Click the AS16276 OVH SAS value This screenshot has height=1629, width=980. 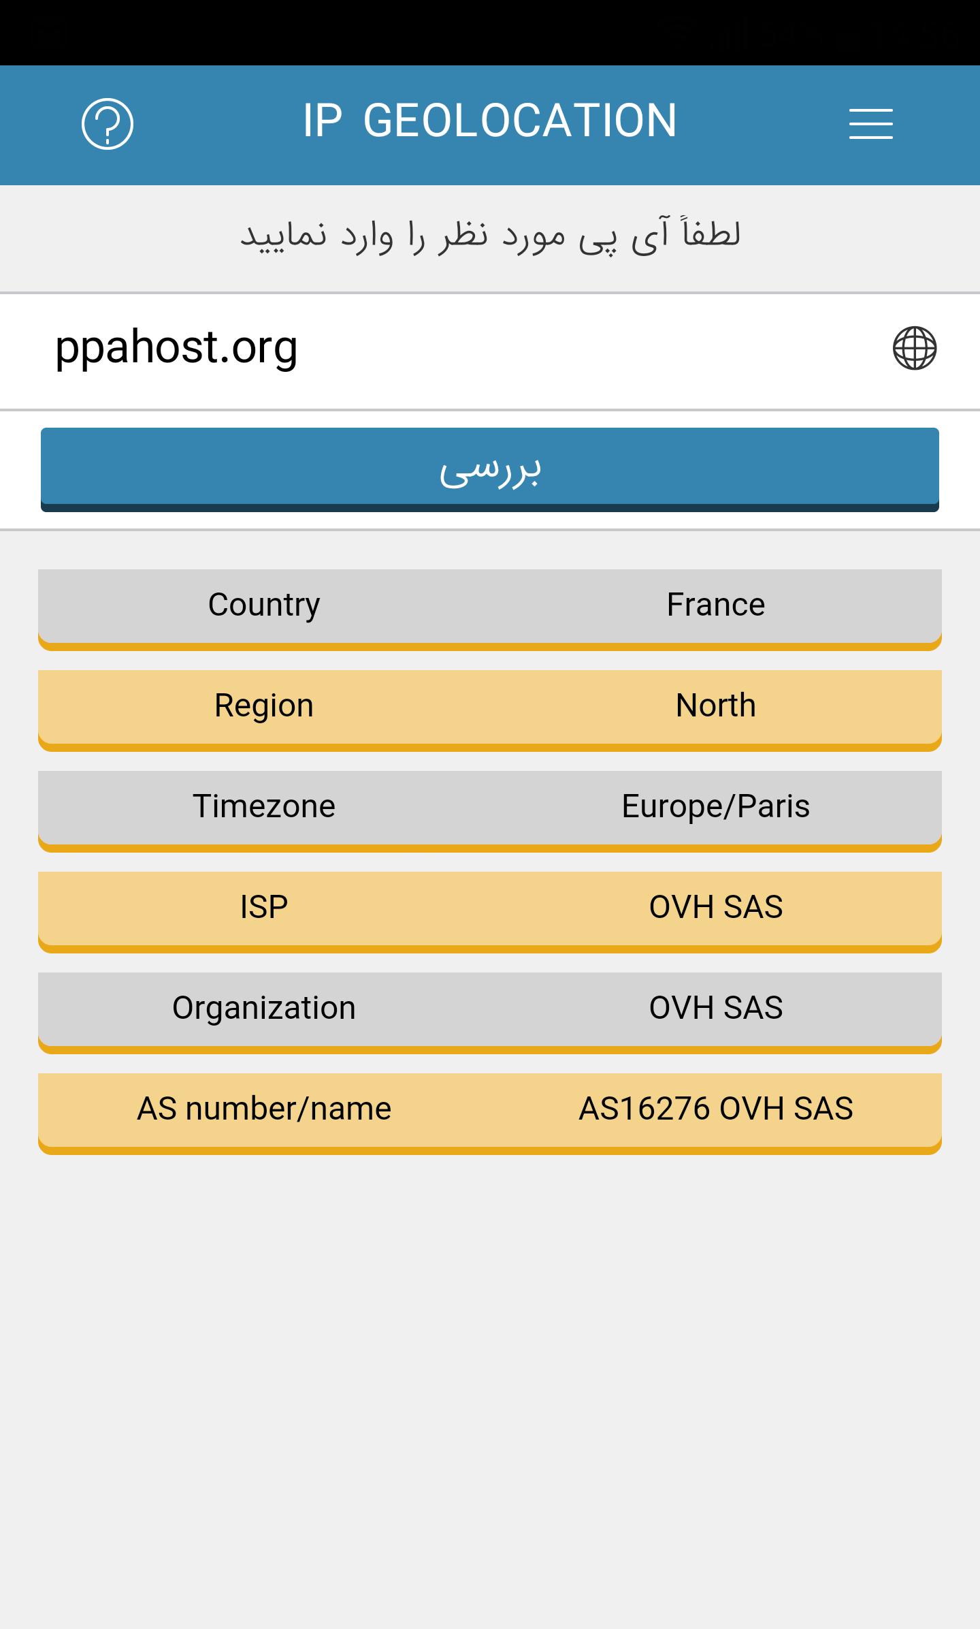(x=716, y=1109)
